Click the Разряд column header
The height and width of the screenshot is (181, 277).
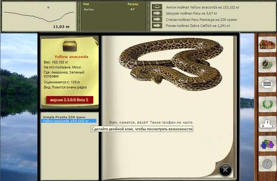(x=133, y=4)
